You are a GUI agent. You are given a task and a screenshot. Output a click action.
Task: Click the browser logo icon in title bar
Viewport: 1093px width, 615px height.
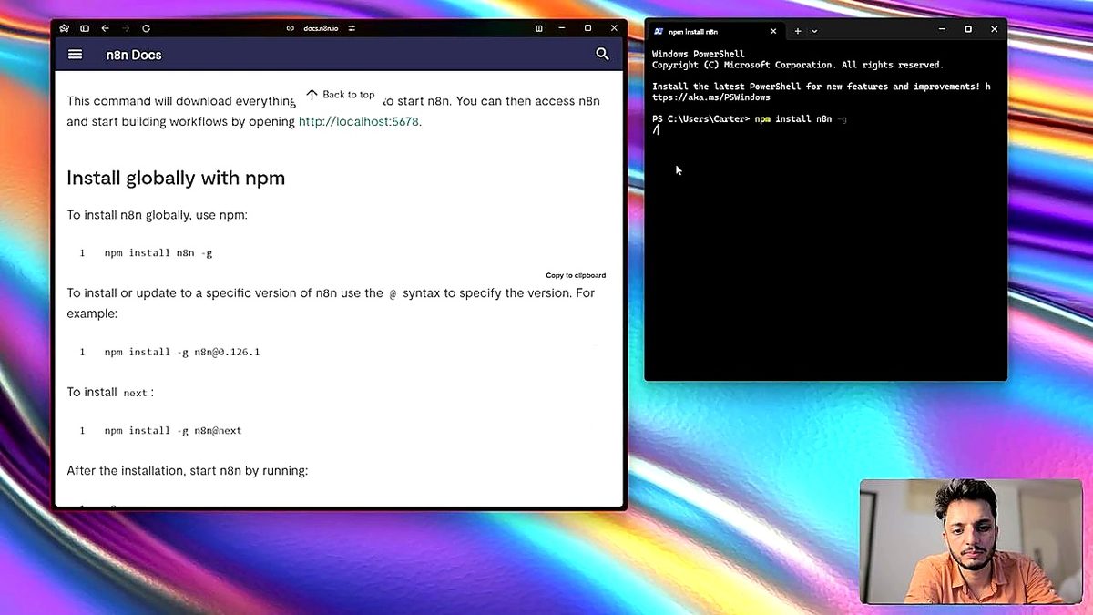click(64, 28)
